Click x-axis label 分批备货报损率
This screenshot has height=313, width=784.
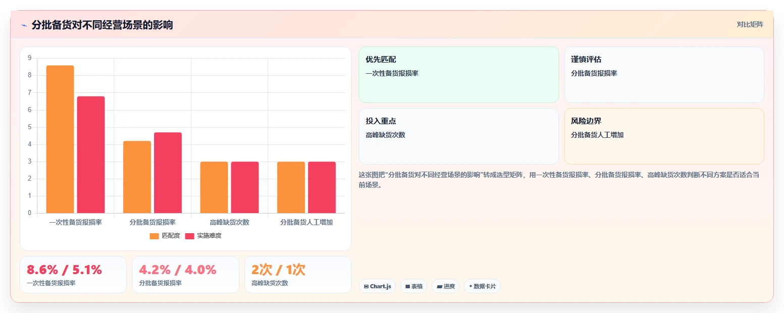[x=153, y=222]
